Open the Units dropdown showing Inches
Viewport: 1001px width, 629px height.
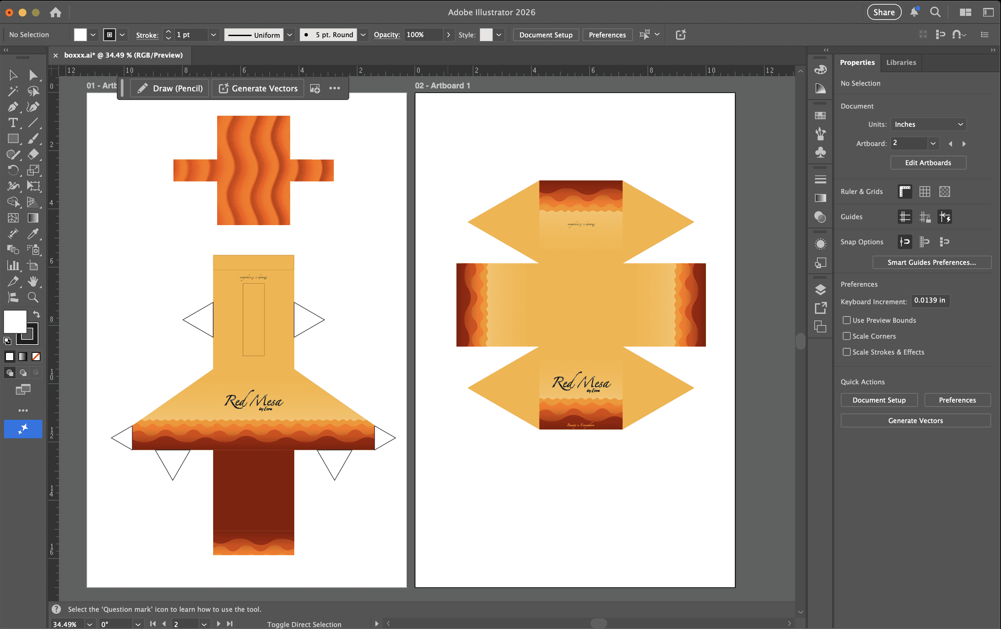[928, 124]
